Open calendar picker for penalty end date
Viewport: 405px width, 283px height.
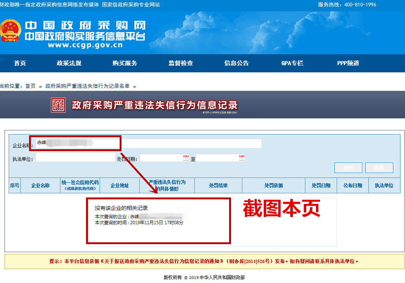tap(242, 158)
